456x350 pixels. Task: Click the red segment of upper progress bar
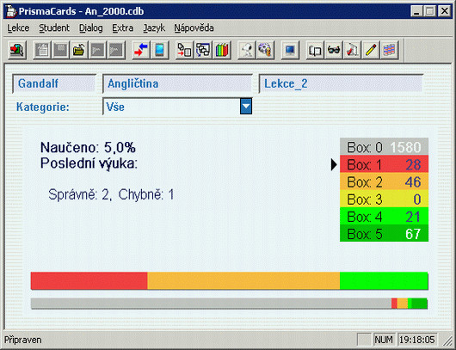pyautogui.click(x=89, y=281)
